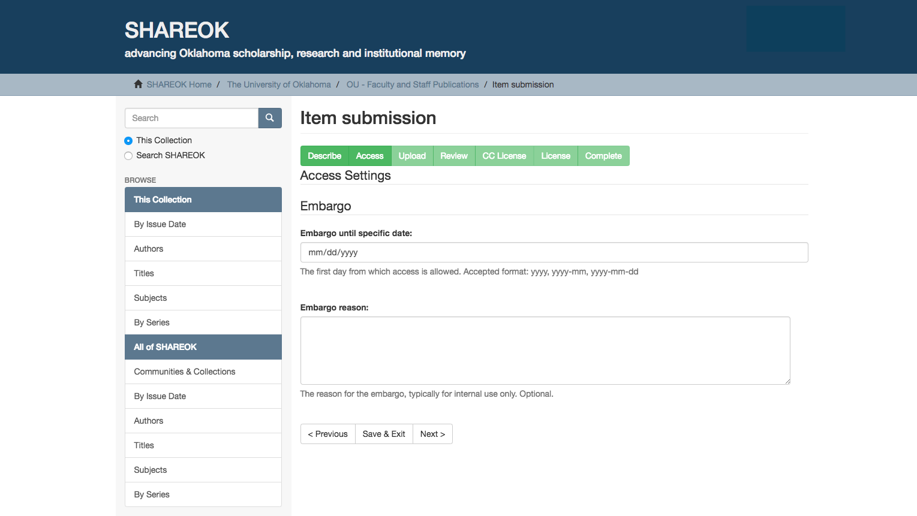Image resolution: width=917 pixels, height=516 pixels.
Task: Click the Save & Exit button
Action: pos(384,434)
